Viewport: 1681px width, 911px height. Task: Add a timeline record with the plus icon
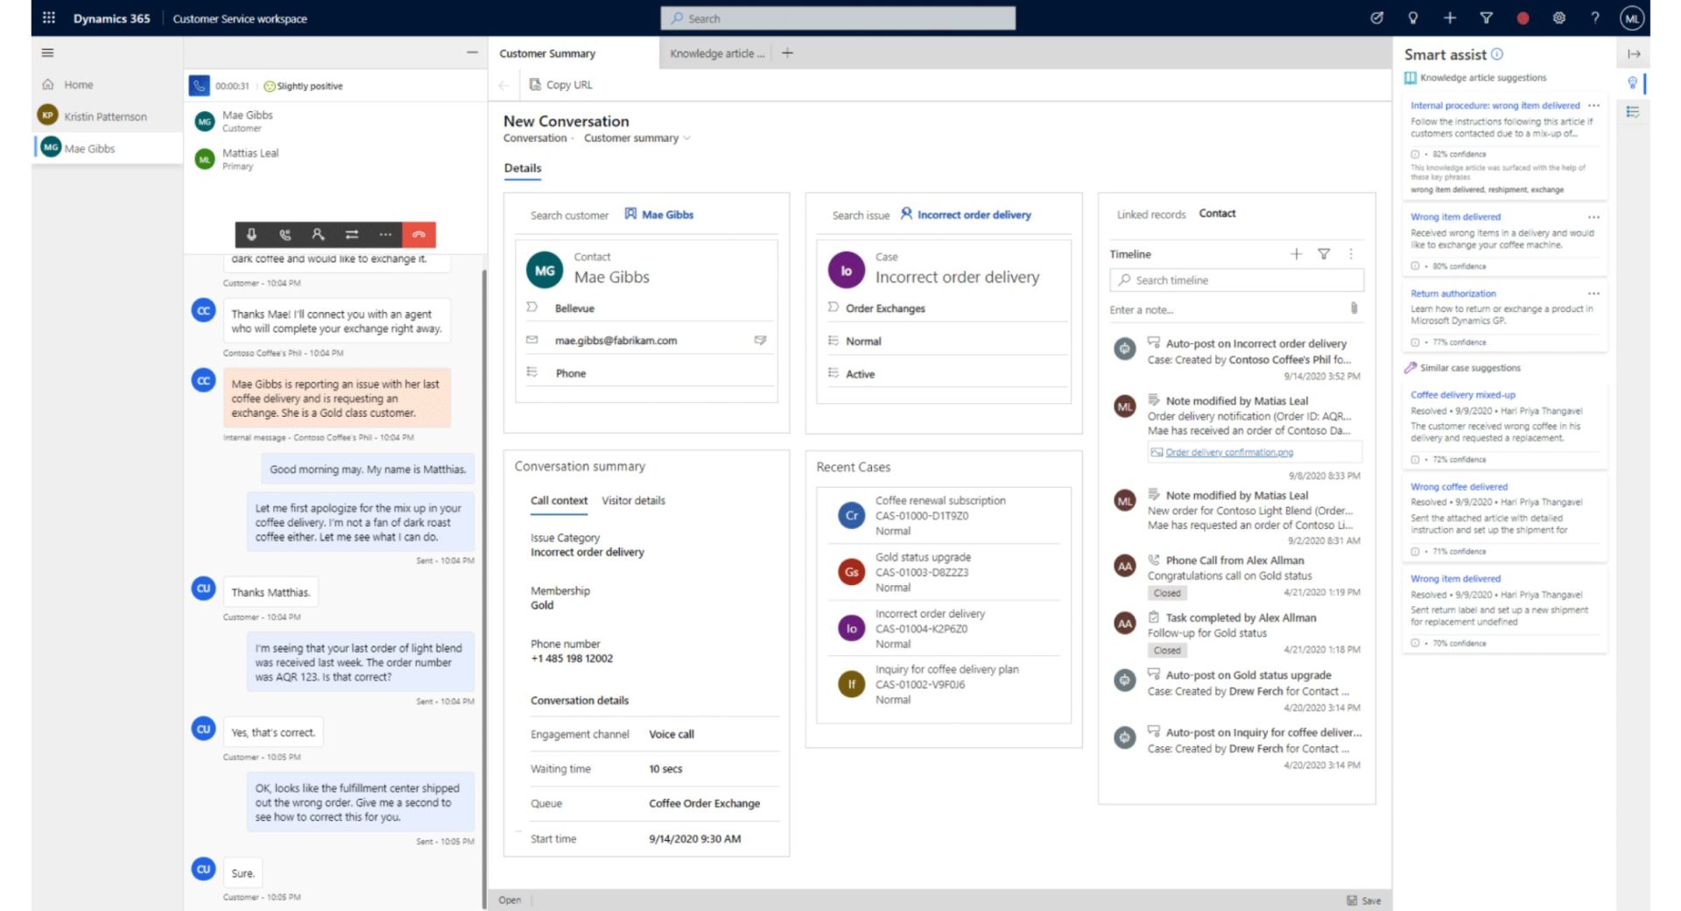pos(1297,254)
